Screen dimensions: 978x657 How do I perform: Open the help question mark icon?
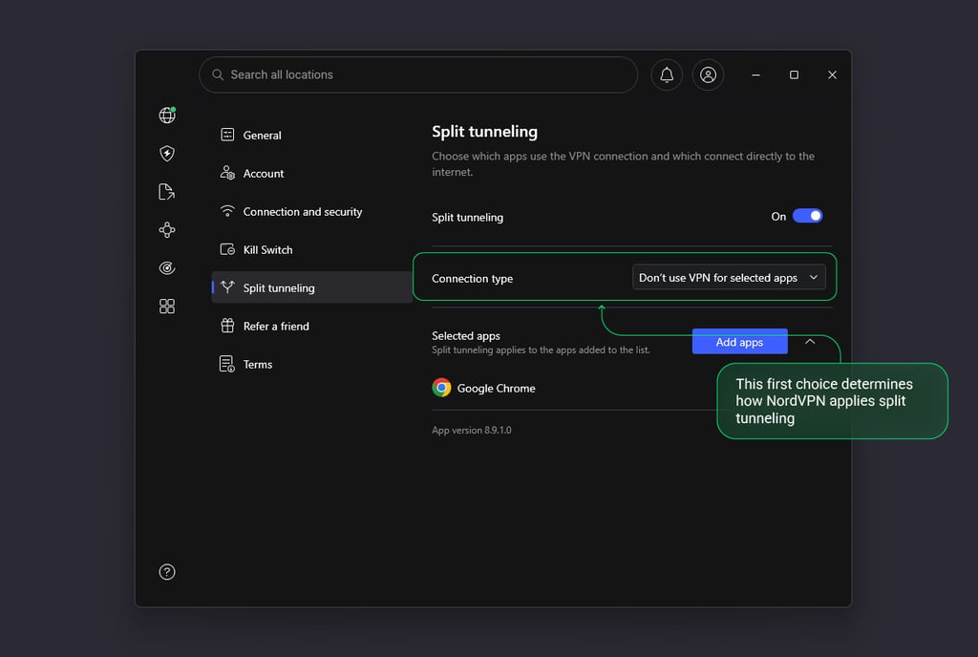pos(167,572)
